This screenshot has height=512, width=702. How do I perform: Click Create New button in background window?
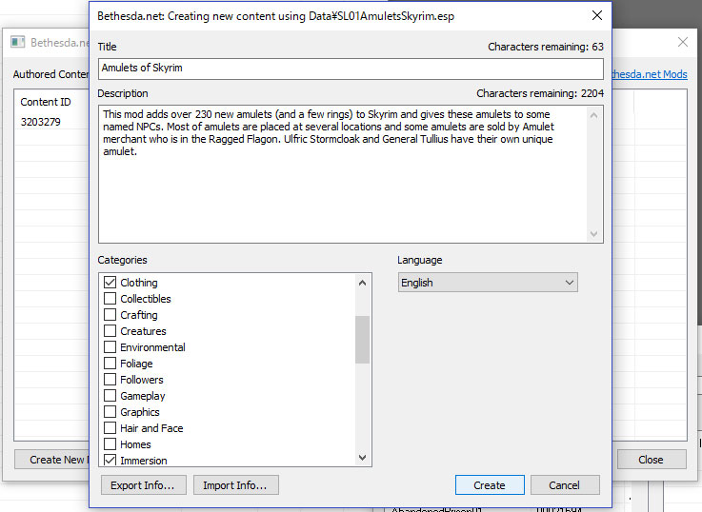52,460
